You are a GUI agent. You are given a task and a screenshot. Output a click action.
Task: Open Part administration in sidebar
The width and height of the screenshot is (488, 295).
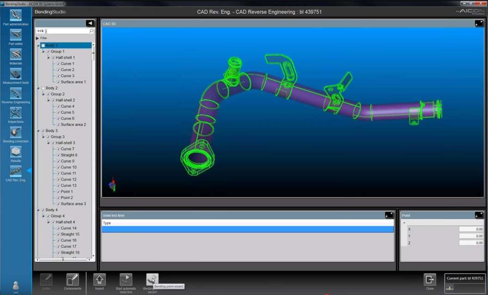[16, 15]
